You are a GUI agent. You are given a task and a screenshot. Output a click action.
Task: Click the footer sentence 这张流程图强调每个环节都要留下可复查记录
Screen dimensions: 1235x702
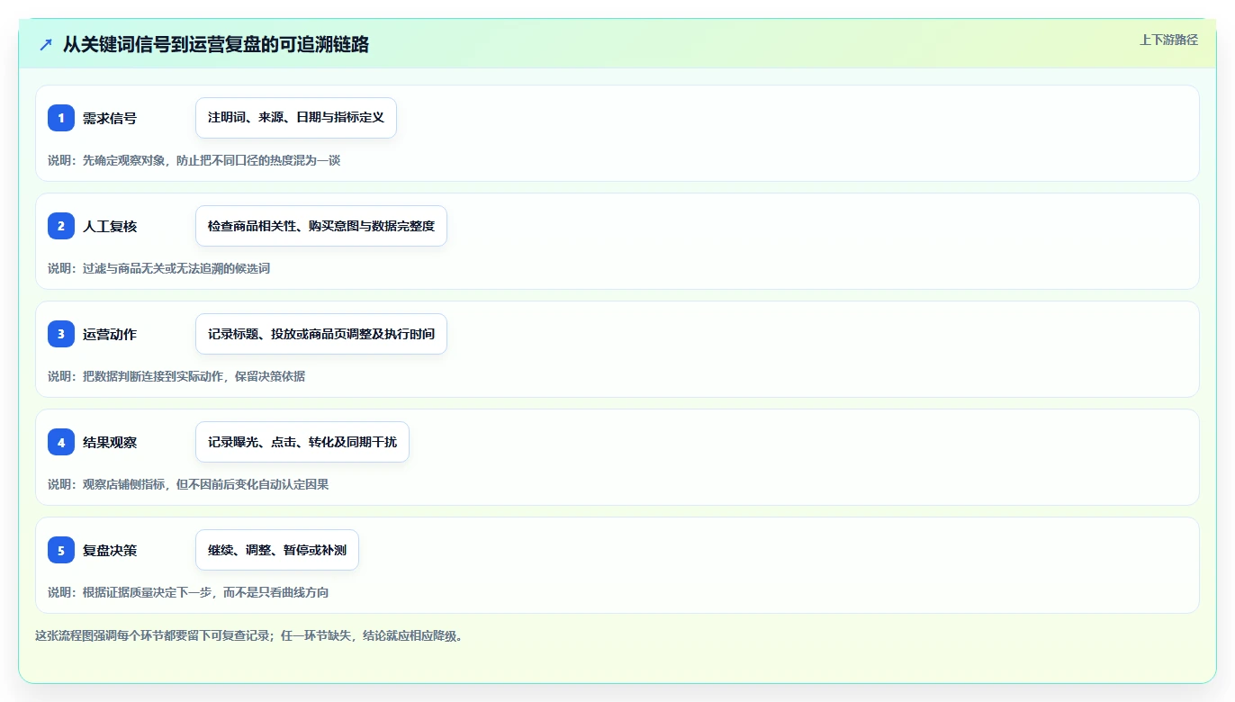(153, 635)
